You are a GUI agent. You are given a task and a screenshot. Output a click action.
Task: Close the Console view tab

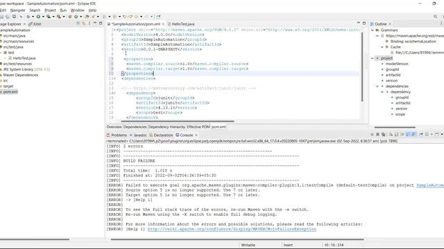click(x=196, y=136)
